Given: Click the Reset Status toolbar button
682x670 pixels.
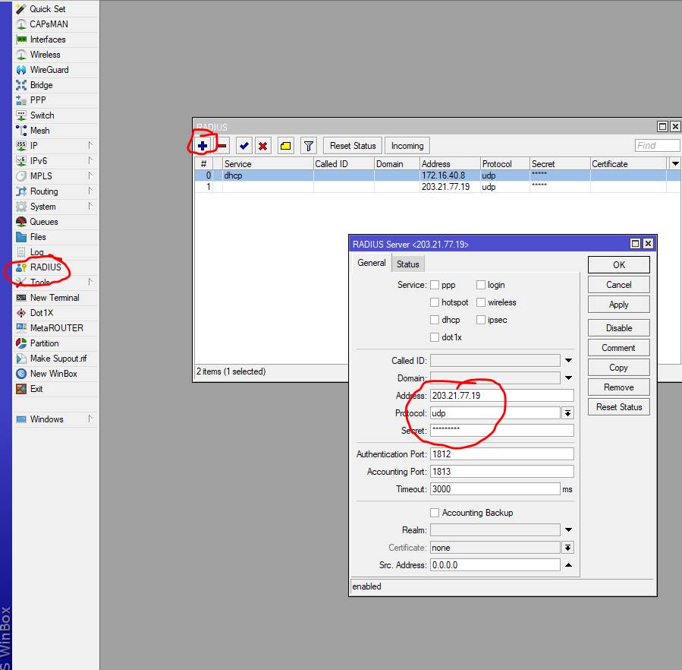Looking at the screenshot, I should pos(353,146).
